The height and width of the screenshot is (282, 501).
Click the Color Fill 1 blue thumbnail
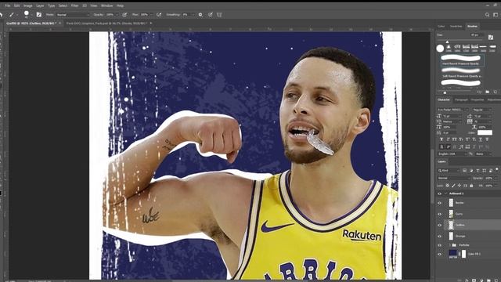452,254
